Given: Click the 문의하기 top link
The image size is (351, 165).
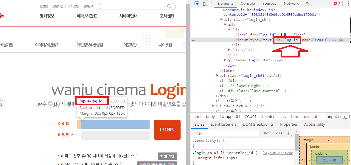Looking at the screenshot, I should pyautogui.click(x=89, y=6).
